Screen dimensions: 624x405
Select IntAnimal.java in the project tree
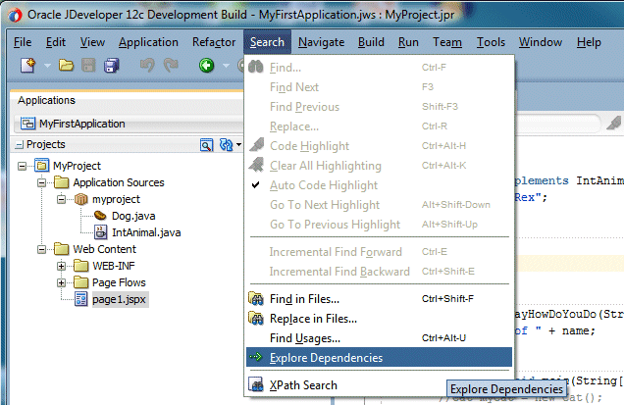point(146,232)
